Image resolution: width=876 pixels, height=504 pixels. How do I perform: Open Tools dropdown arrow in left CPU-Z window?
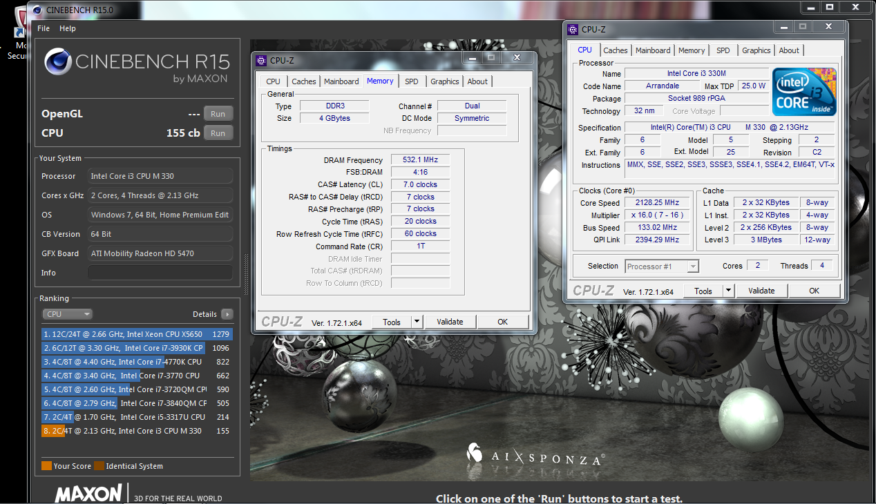pyautogui.click(x=417, y=322)
